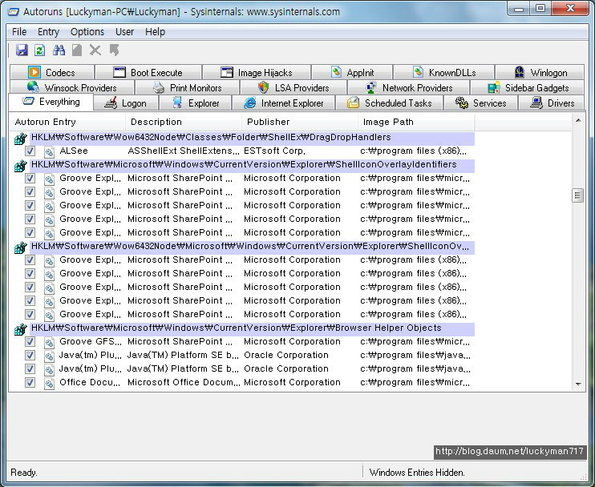Click the scrollbar down arrow
The height and width of the screenshot is (487, 595).
coord(578,384)
